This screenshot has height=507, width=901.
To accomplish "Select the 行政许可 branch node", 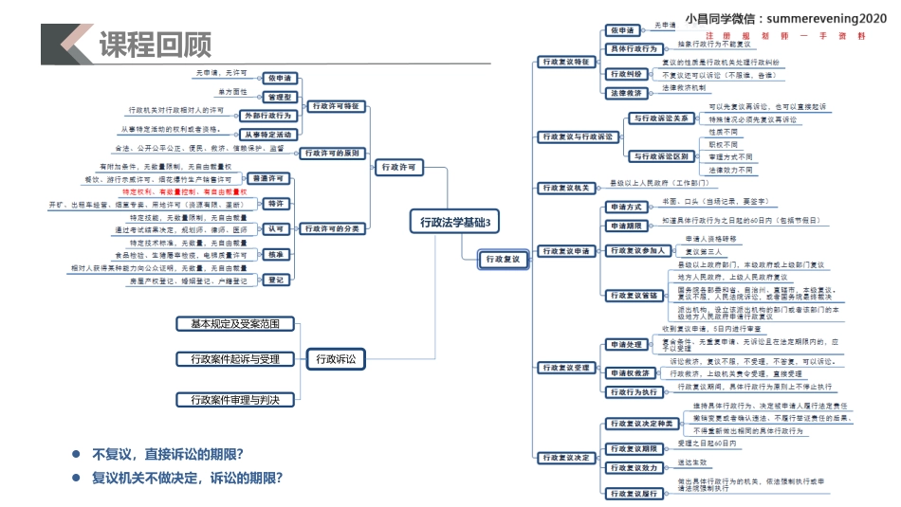I will click(x=398, y=167).
